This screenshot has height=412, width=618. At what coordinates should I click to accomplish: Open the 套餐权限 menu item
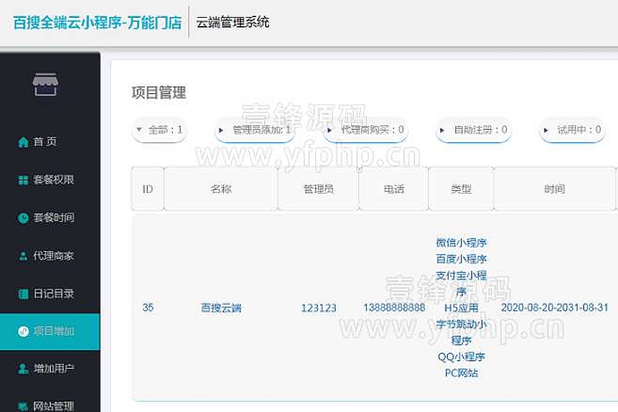coord(54,180)
